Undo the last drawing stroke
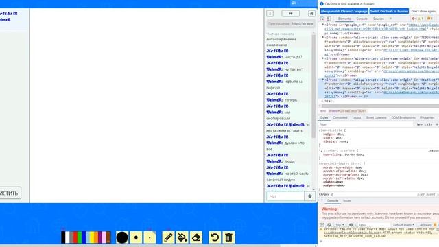This screenshot has width=439, height=247. point(215,237)
